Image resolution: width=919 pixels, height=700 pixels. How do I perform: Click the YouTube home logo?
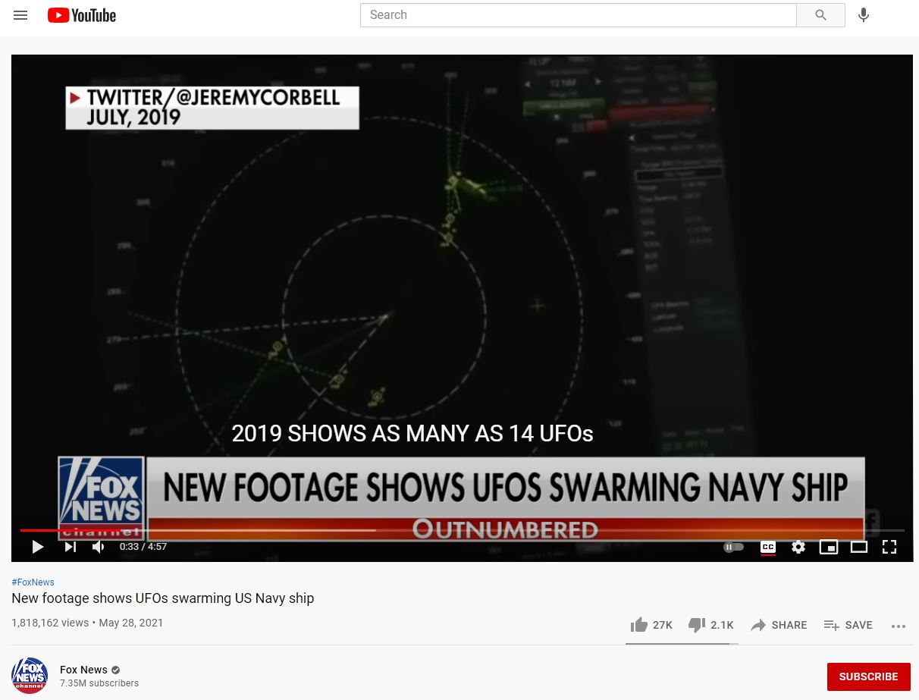click(x=82, y=15)
